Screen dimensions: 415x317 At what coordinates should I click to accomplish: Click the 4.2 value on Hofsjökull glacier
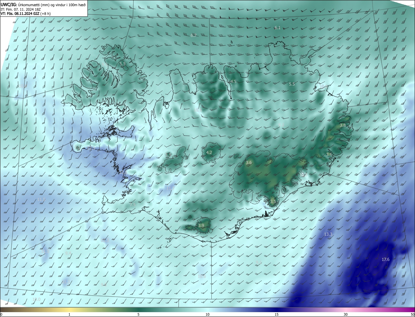click(x=209, y=153)
